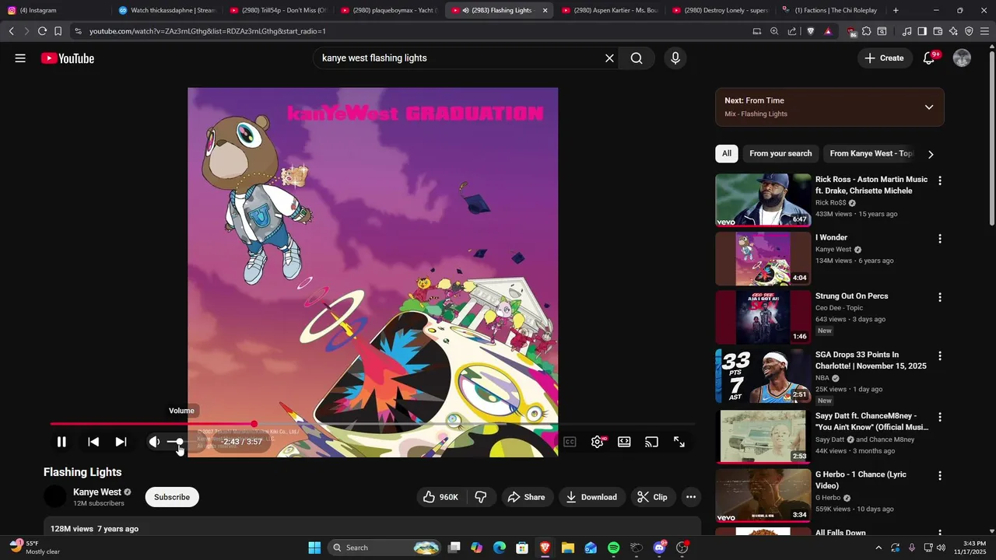996x560 pixels.
Task: Open the player settings gear
Action: (x=598, y=442)
